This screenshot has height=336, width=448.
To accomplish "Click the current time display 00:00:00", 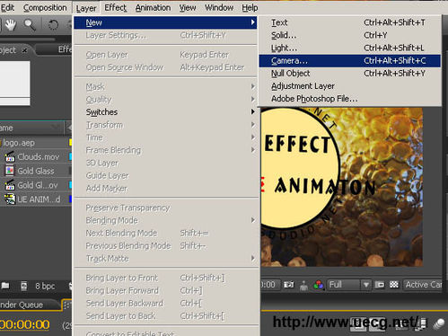I will pos(24,324).
